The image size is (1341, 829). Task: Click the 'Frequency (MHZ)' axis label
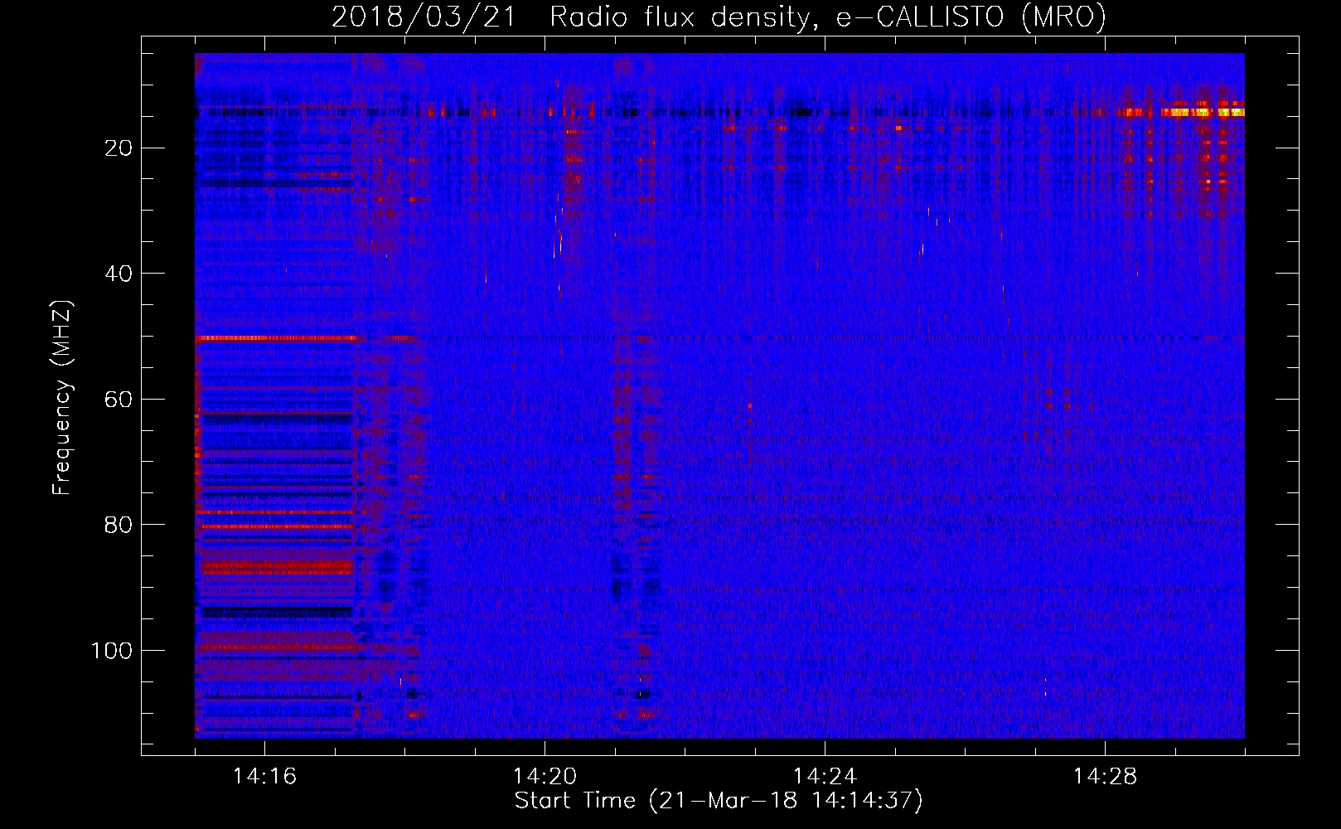coord(62,397)
